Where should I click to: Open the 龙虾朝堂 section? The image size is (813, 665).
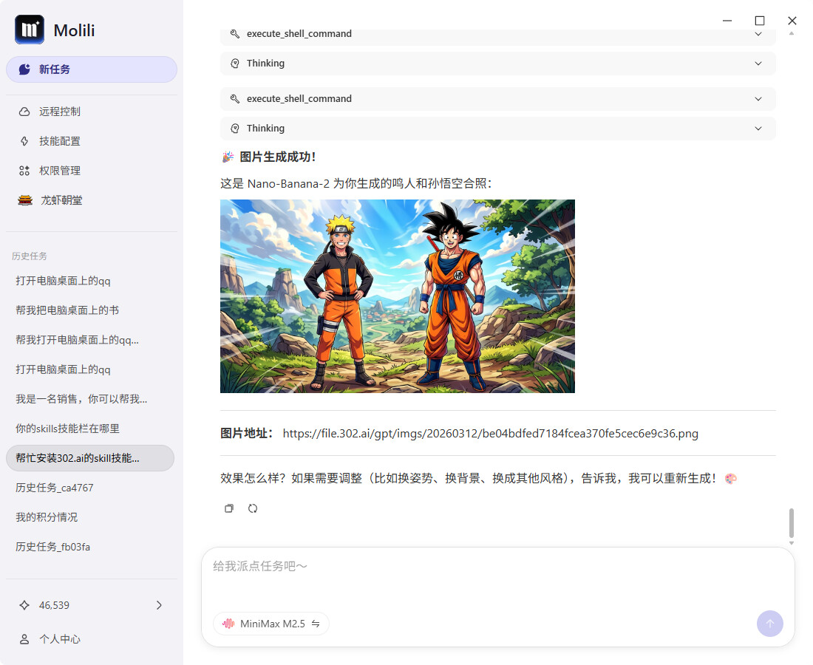[x=61, y=200]
